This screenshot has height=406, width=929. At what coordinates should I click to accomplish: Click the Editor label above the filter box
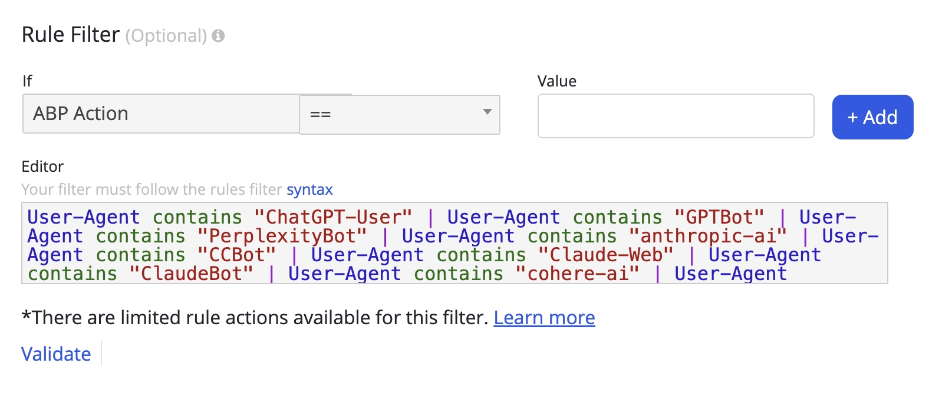pyautogui.click(x=42, y=167)
